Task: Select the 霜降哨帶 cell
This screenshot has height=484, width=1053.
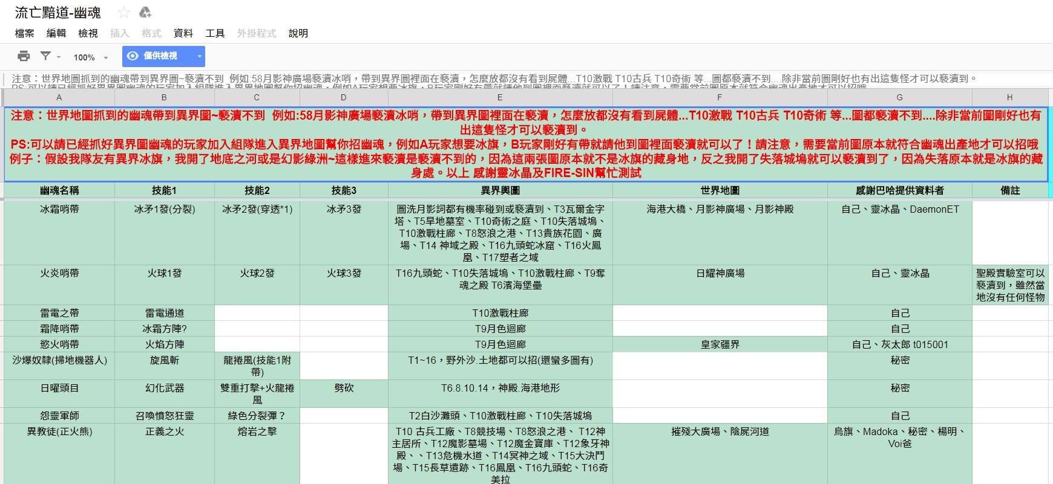Action: tap(59, 329)
